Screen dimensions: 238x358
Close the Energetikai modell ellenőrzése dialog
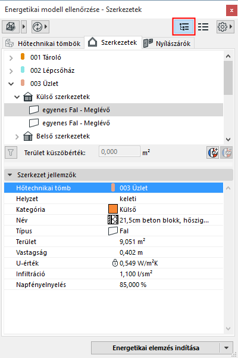(231, 10)
